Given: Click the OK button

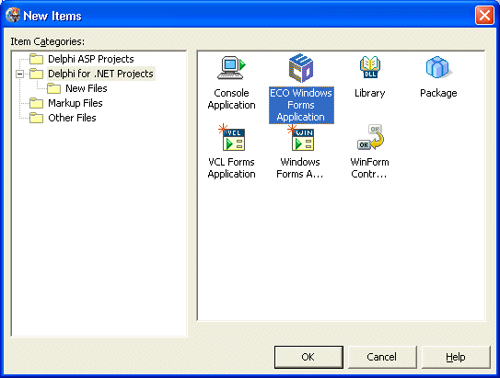Looking at the screenshot, I should pos(308,357).
